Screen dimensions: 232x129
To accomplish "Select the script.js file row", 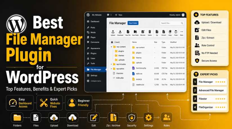I will click(x=158, y=79).
